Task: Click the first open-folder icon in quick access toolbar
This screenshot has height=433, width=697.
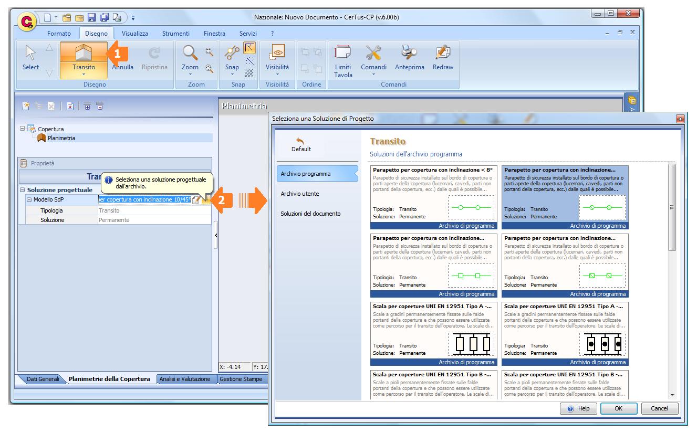Action: point(67,18)
